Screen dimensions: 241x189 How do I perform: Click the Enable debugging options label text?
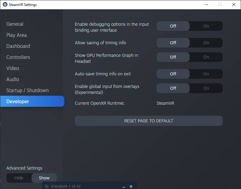pos(112,27)
